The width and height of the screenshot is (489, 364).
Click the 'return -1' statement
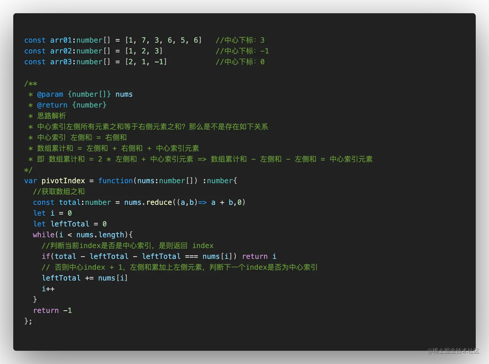pyautogui.click(x=52, y=310)
